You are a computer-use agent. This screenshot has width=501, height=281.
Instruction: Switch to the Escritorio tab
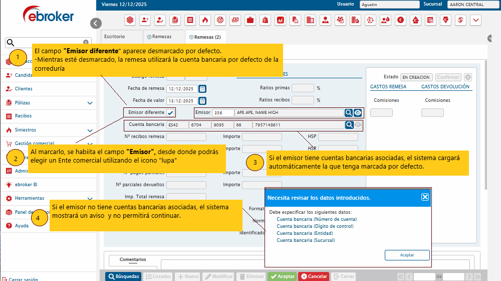(114, 37)
